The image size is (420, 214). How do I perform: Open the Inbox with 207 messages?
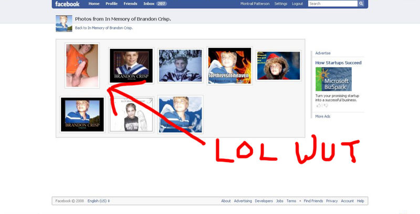155,4
